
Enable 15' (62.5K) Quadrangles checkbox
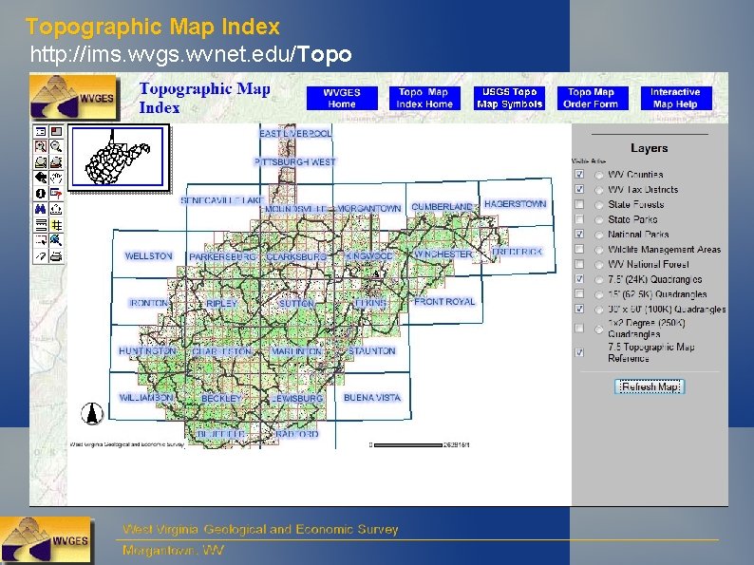coord(579,293)
